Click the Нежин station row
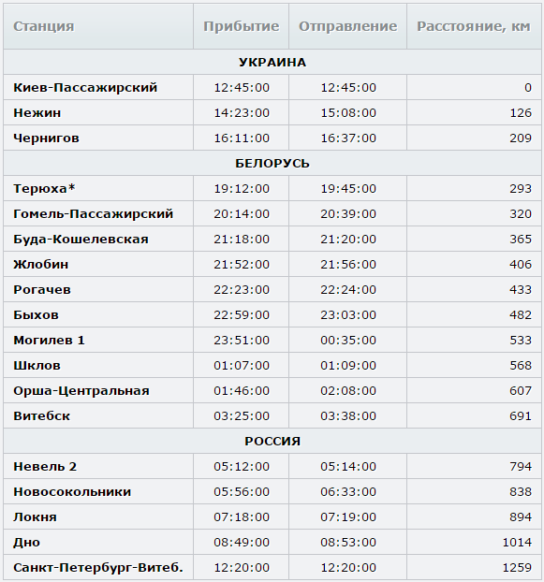 click(x=272, y=112)
